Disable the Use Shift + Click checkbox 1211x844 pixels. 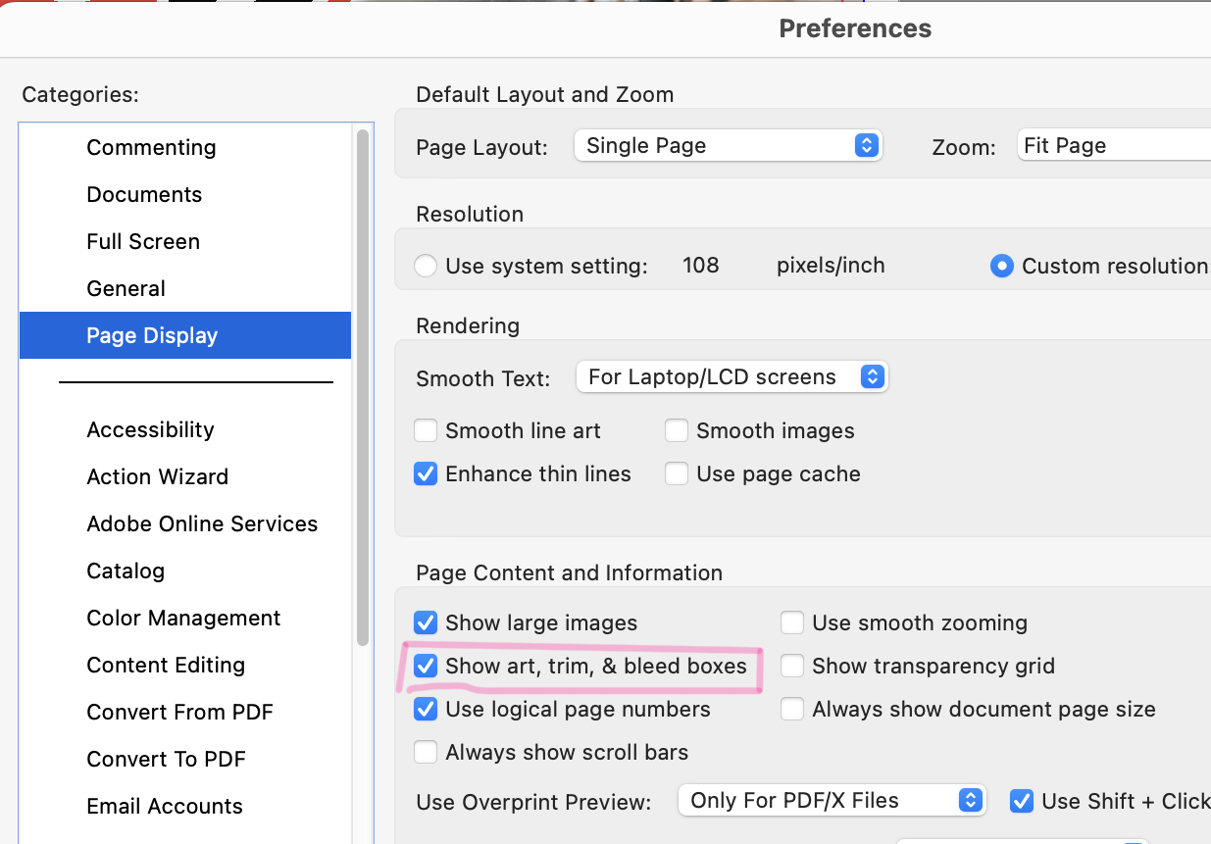click(1022, 801)
